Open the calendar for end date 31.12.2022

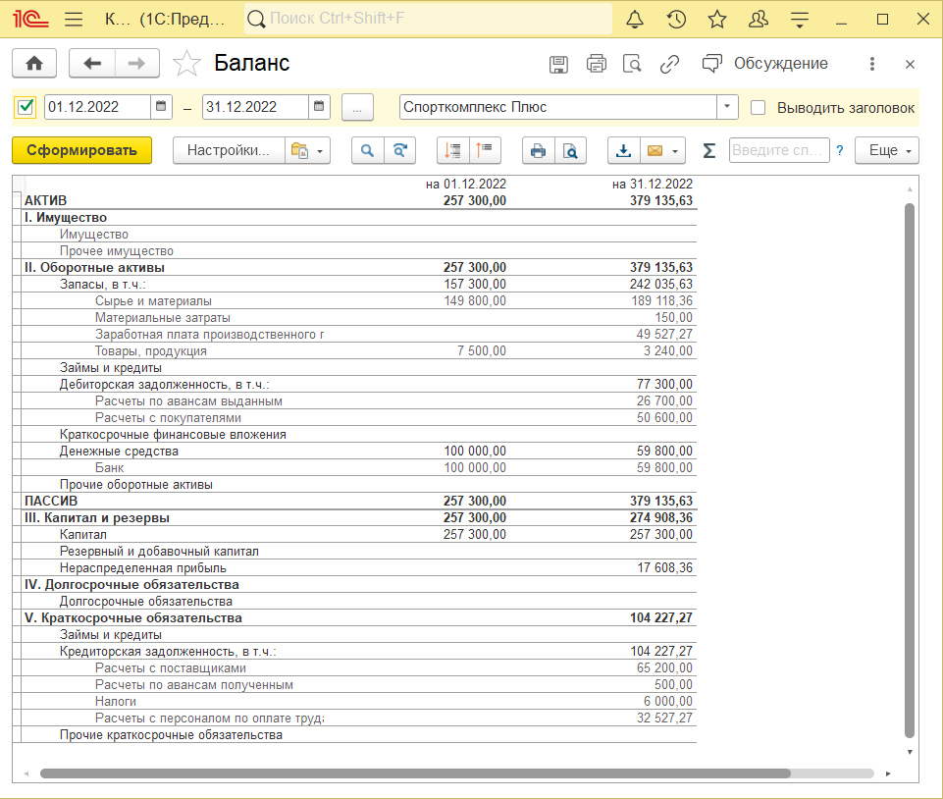[x=319, y=107]
